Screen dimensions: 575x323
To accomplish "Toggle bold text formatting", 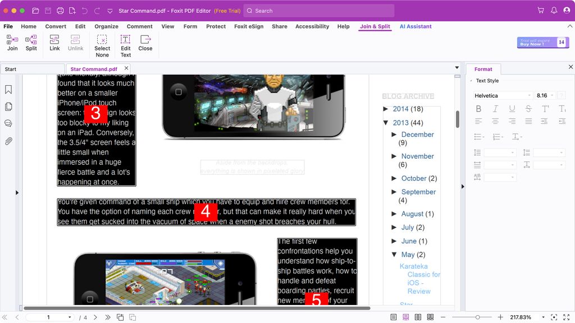I will coord(478,109).
